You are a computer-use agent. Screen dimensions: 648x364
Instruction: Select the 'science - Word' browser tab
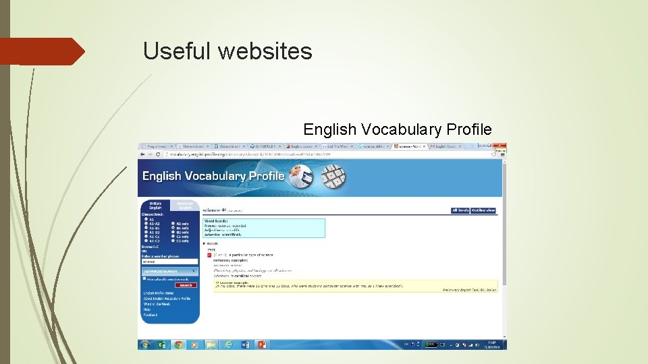(409, 146)
